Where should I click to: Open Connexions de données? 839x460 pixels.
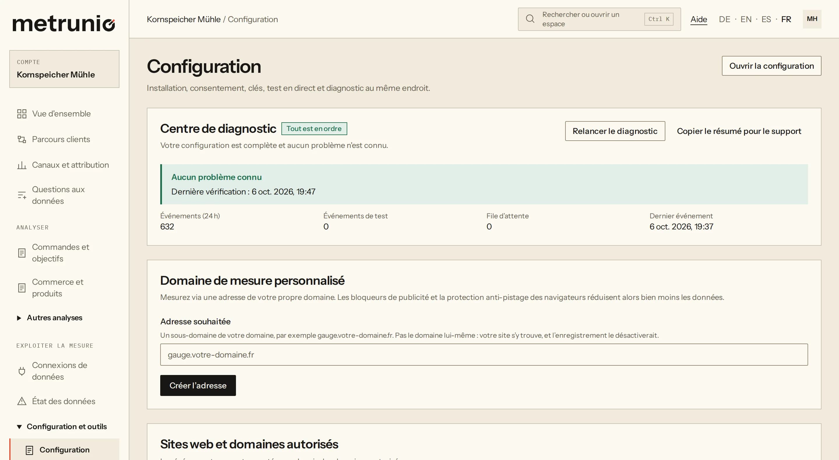64,371
